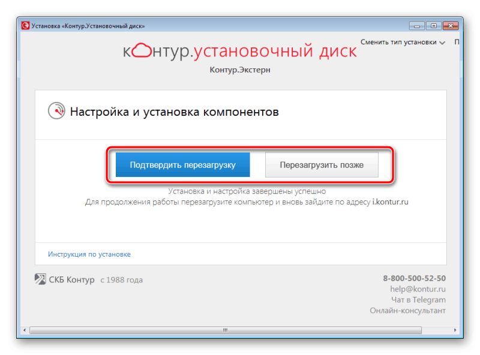This screenshot has height=355, width=480.
Task: Click text Установка и настройка завершены успешно
Action: 247,191
